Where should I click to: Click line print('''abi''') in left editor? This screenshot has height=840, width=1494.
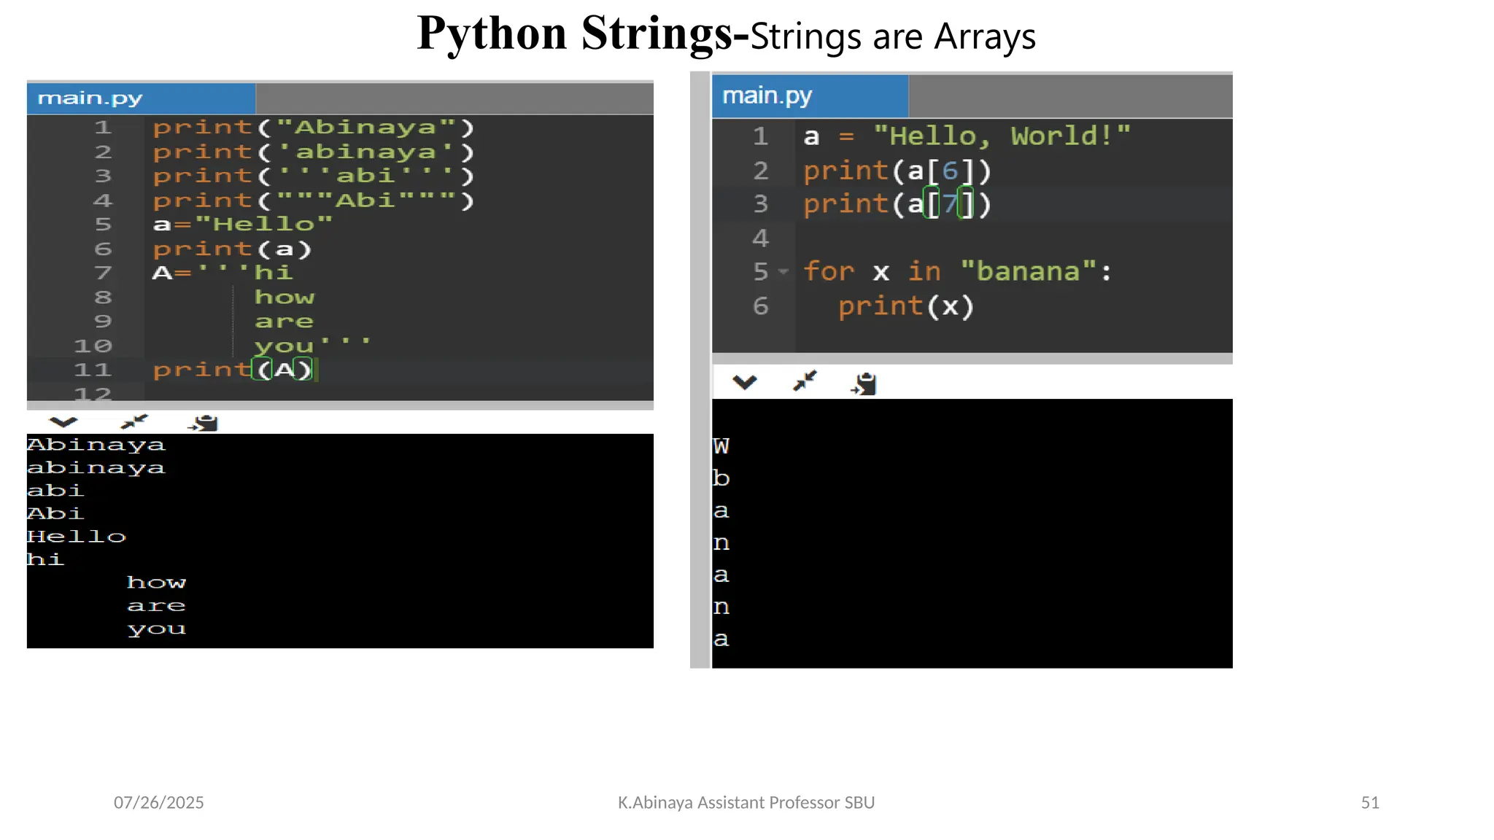[x=314, y=176]
